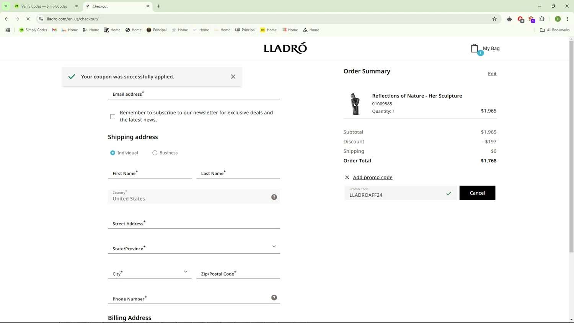Image resolution: width=574 pixels, height=323 pixels.
Task: Click the sculpture product thumbnail
Action: tap(355, 104)
